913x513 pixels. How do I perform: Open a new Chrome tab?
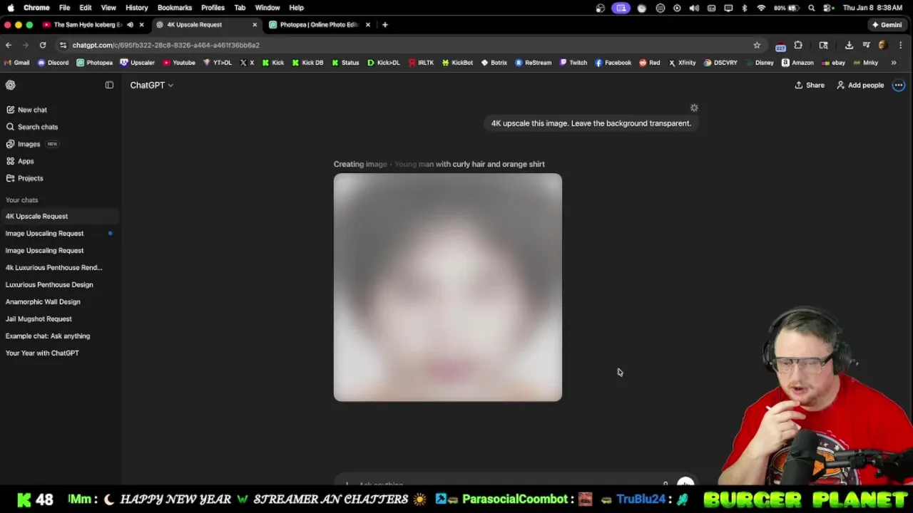[384, 24]
